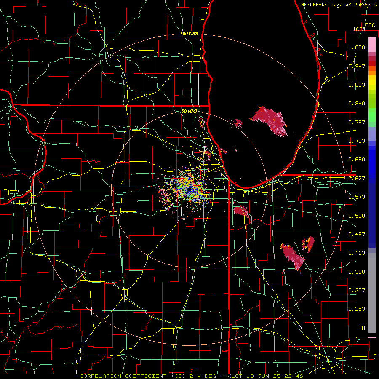This screenshot has width=379, height=379.
Task: Click the [CC] units label
Action: pyautogui.click(x=360, y=29)
